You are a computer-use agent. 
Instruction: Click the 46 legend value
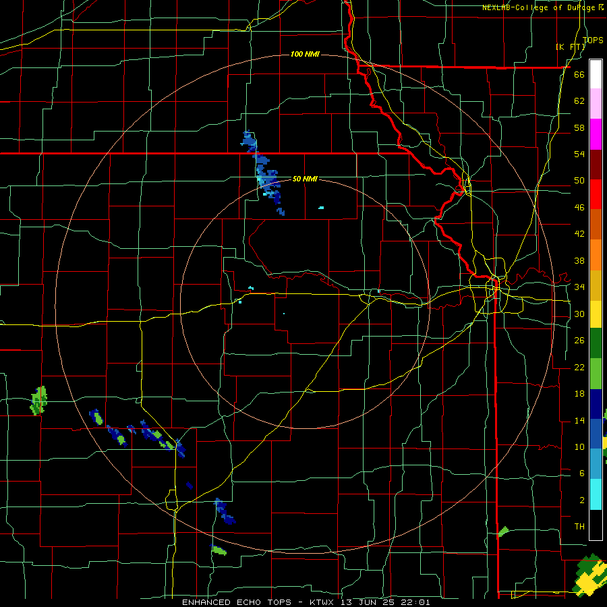coord(579,208)
